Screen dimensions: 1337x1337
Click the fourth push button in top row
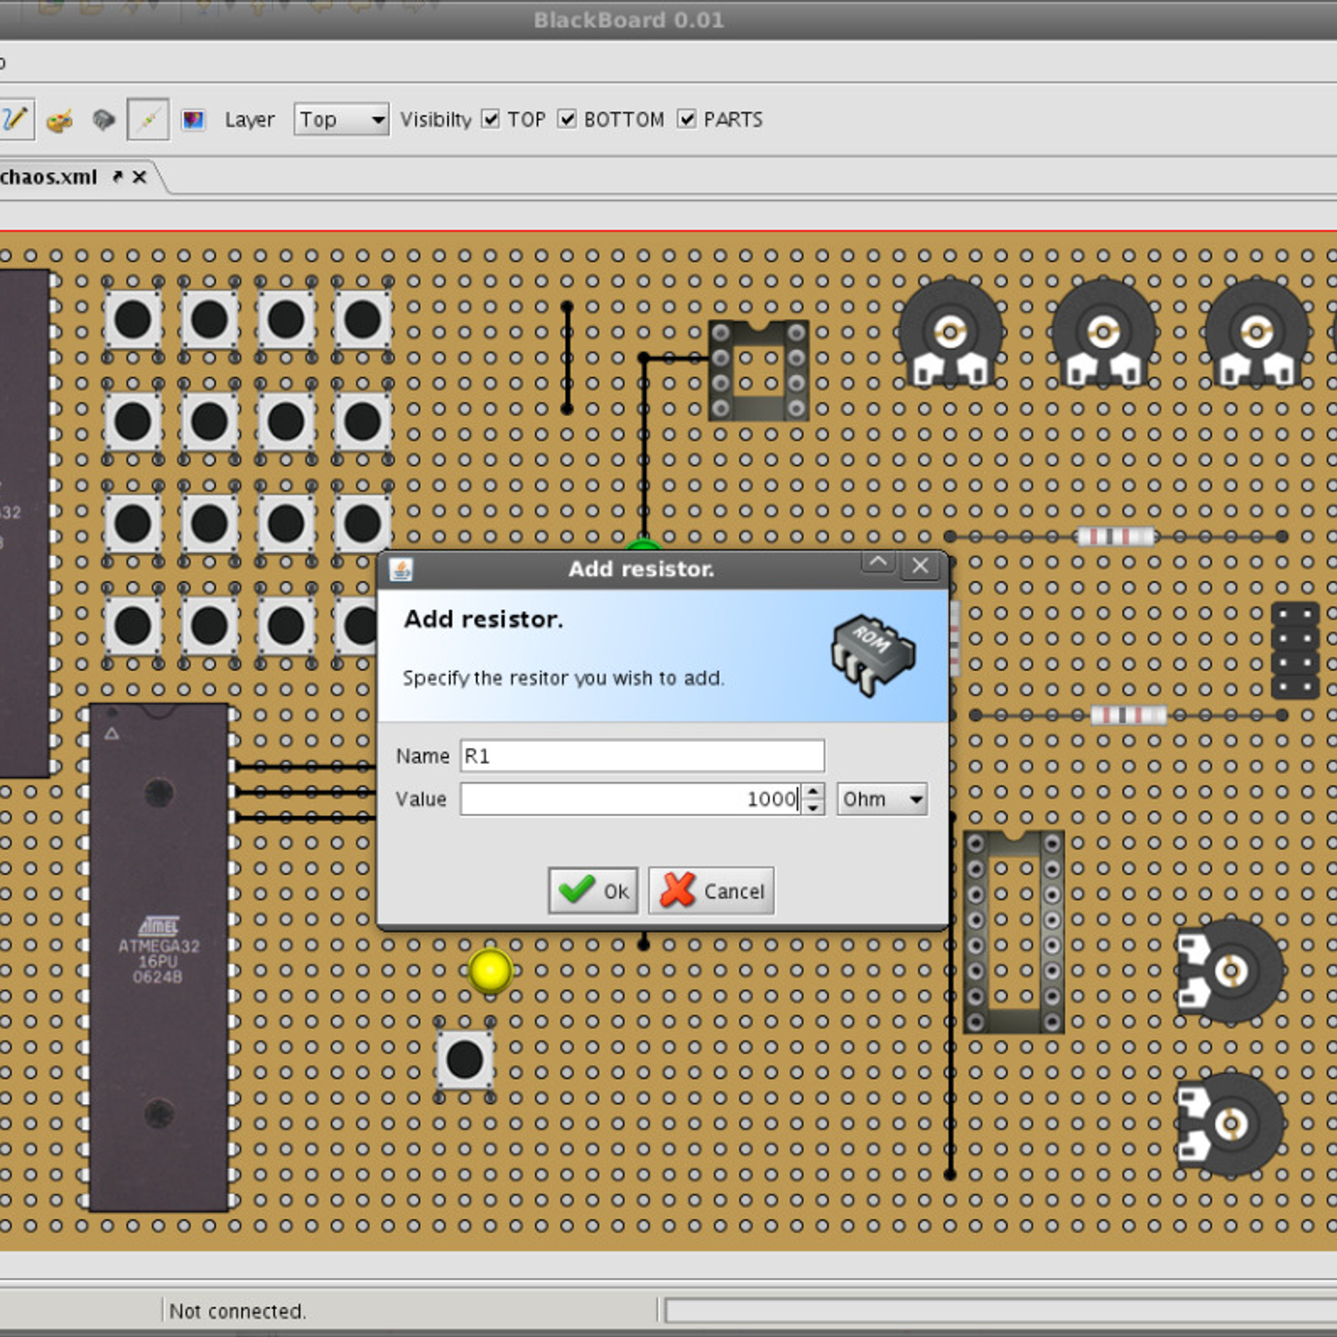(362, 319)
